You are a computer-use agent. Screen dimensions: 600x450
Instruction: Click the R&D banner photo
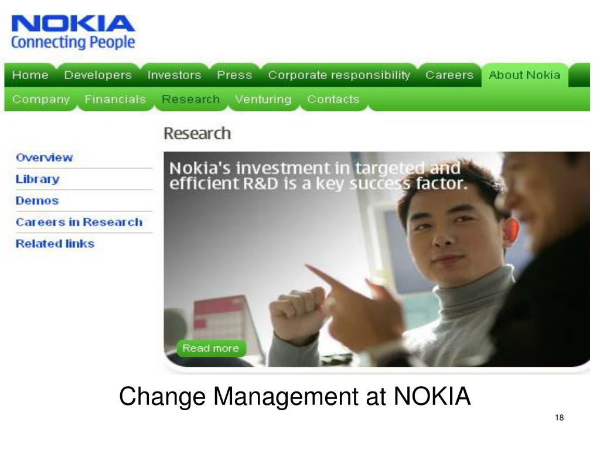click(x=377, y=260)
